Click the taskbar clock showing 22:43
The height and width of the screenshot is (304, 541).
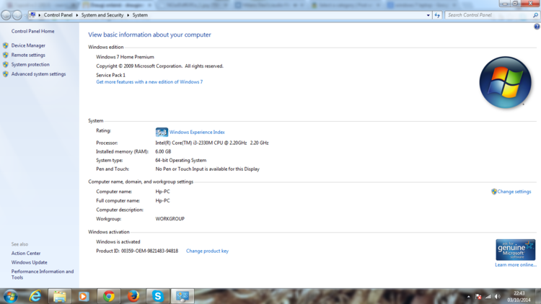(x=519, y=297)
